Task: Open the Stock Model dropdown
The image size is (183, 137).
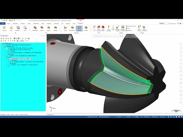Action: pos(103,29)
